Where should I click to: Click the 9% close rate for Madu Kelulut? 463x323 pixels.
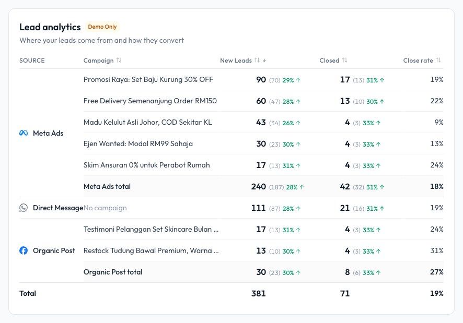[x=439, y=123]
